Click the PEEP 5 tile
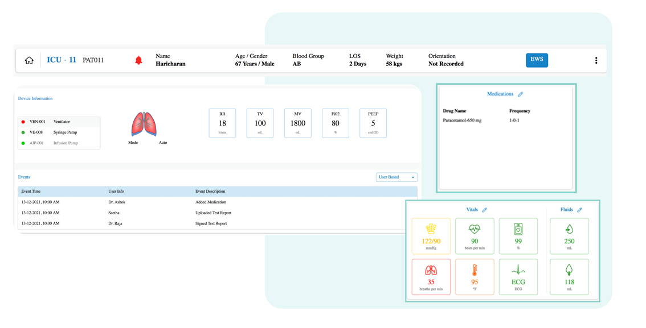Viewport: 646px width, 328px height. tap(373, 123)
